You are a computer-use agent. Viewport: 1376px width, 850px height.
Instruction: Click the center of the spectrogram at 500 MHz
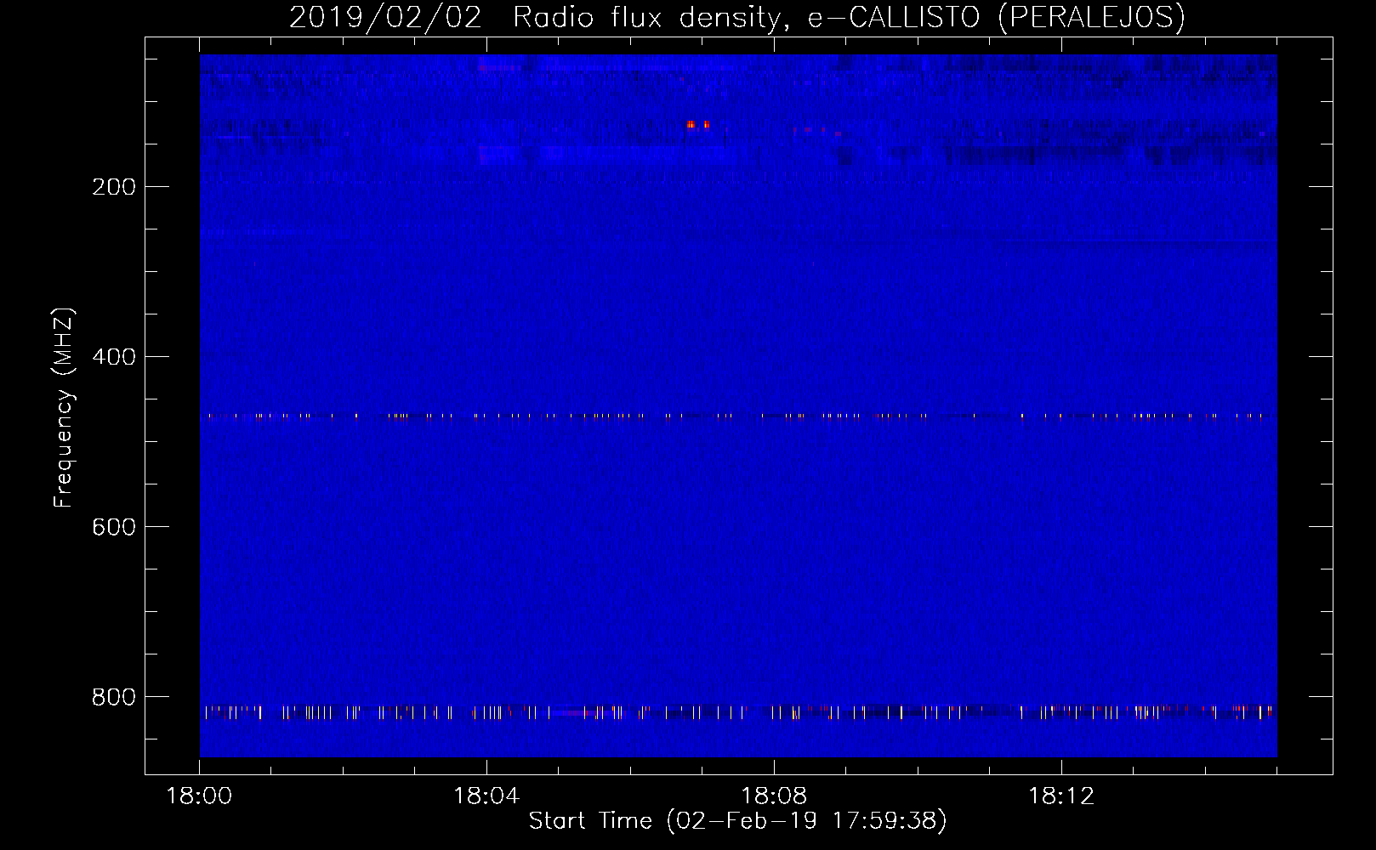(x=738, y=442)
